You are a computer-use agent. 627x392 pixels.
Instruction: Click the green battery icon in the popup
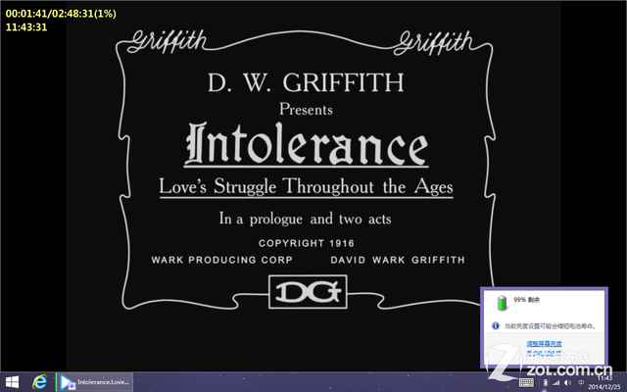pyautogui.click(x=502, y=303)
